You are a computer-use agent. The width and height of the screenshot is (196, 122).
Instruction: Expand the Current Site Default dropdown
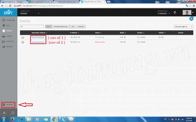click(x=39, y=13)
